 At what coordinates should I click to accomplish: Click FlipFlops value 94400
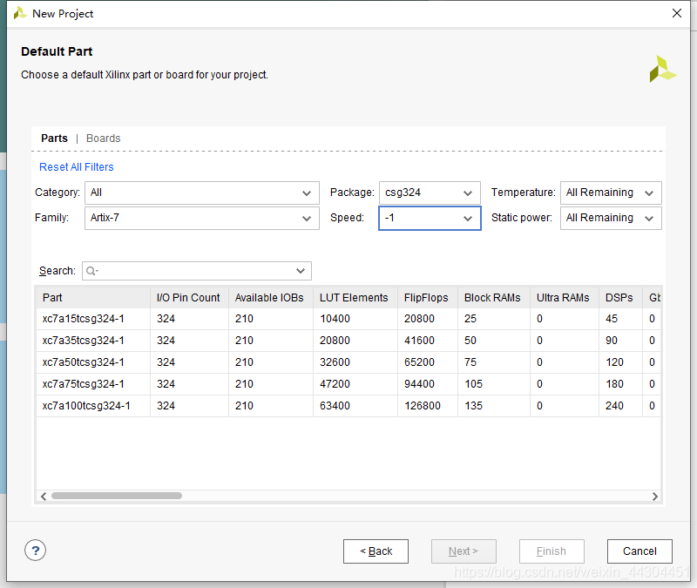(419, 384)
